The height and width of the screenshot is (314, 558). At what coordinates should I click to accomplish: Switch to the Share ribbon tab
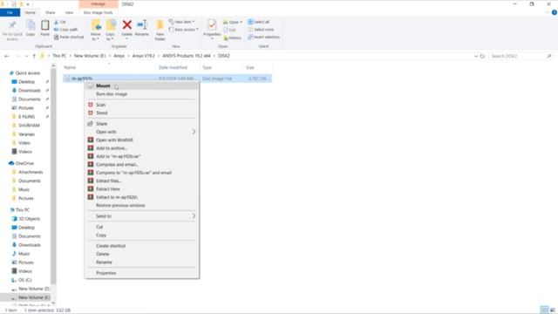[50, 12]
